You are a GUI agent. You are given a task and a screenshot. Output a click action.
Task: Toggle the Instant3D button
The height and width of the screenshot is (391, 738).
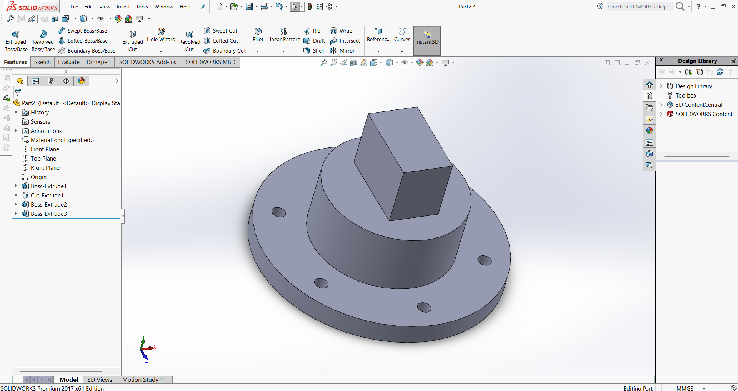pyautogui.click(x=427, y=41)
